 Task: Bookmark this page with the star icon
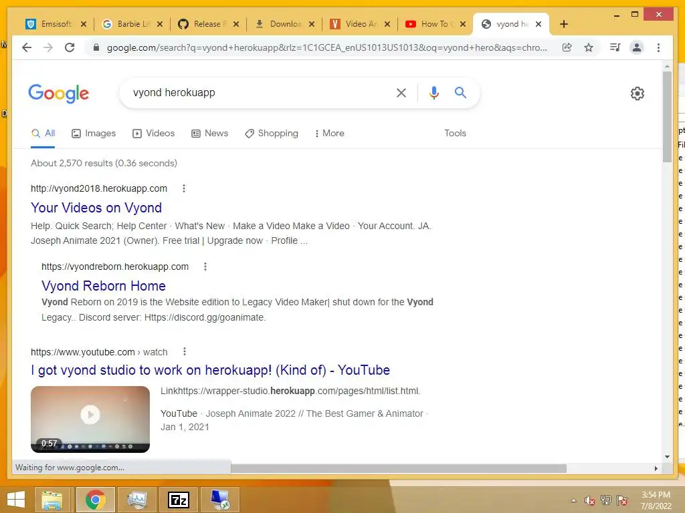click(x=589, y=47)
